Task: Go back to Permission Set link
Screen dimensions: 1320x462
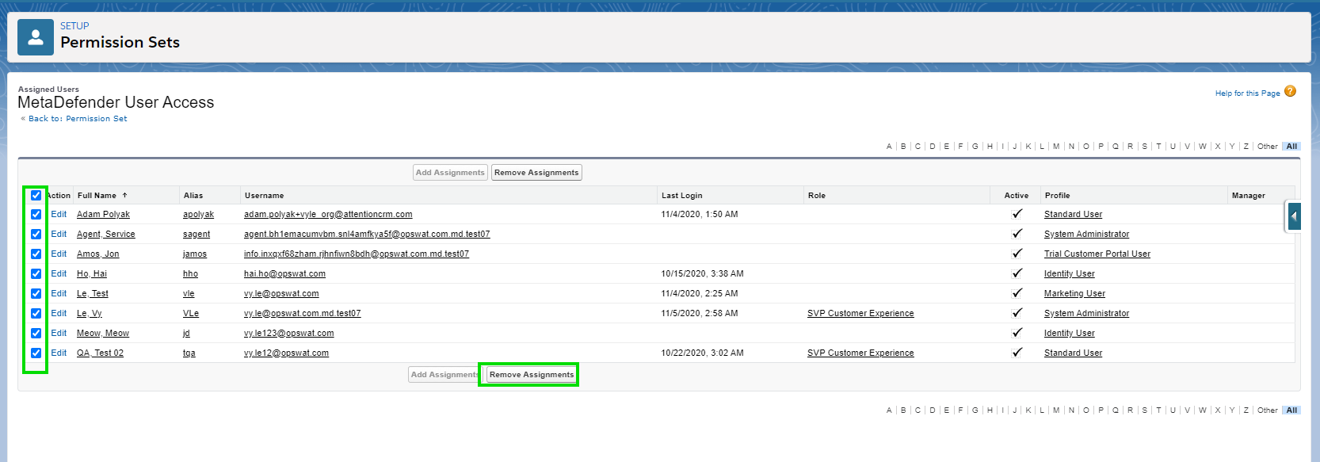Action: click(x=78, y=119)
